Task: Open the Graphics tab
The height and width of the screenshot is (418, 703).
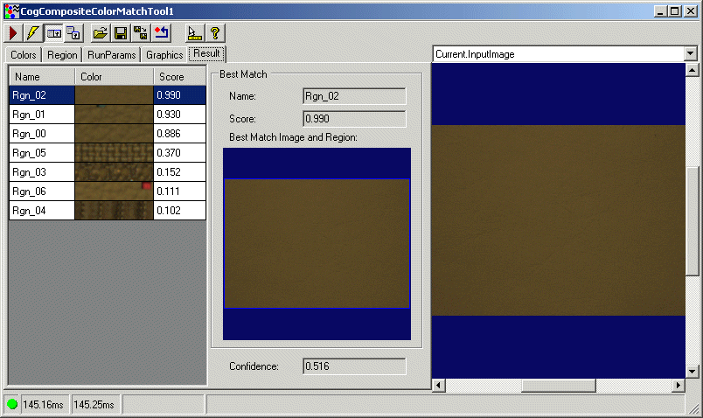Action: pos(164,55)
